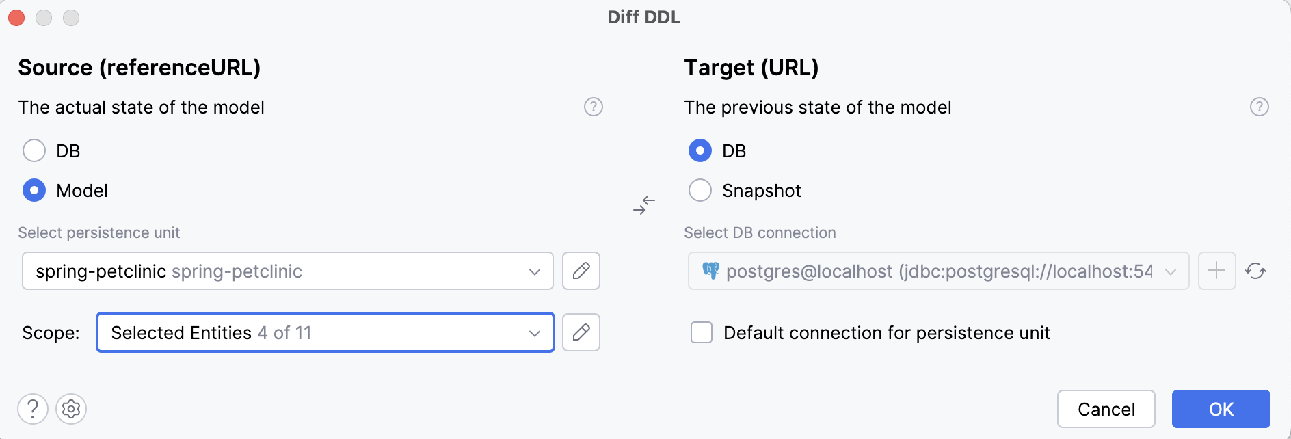Open the spring-petclinic persistence unit dropdown
Image resolution: width=1291 pixels, height=439 pixels.
(535, 271)
